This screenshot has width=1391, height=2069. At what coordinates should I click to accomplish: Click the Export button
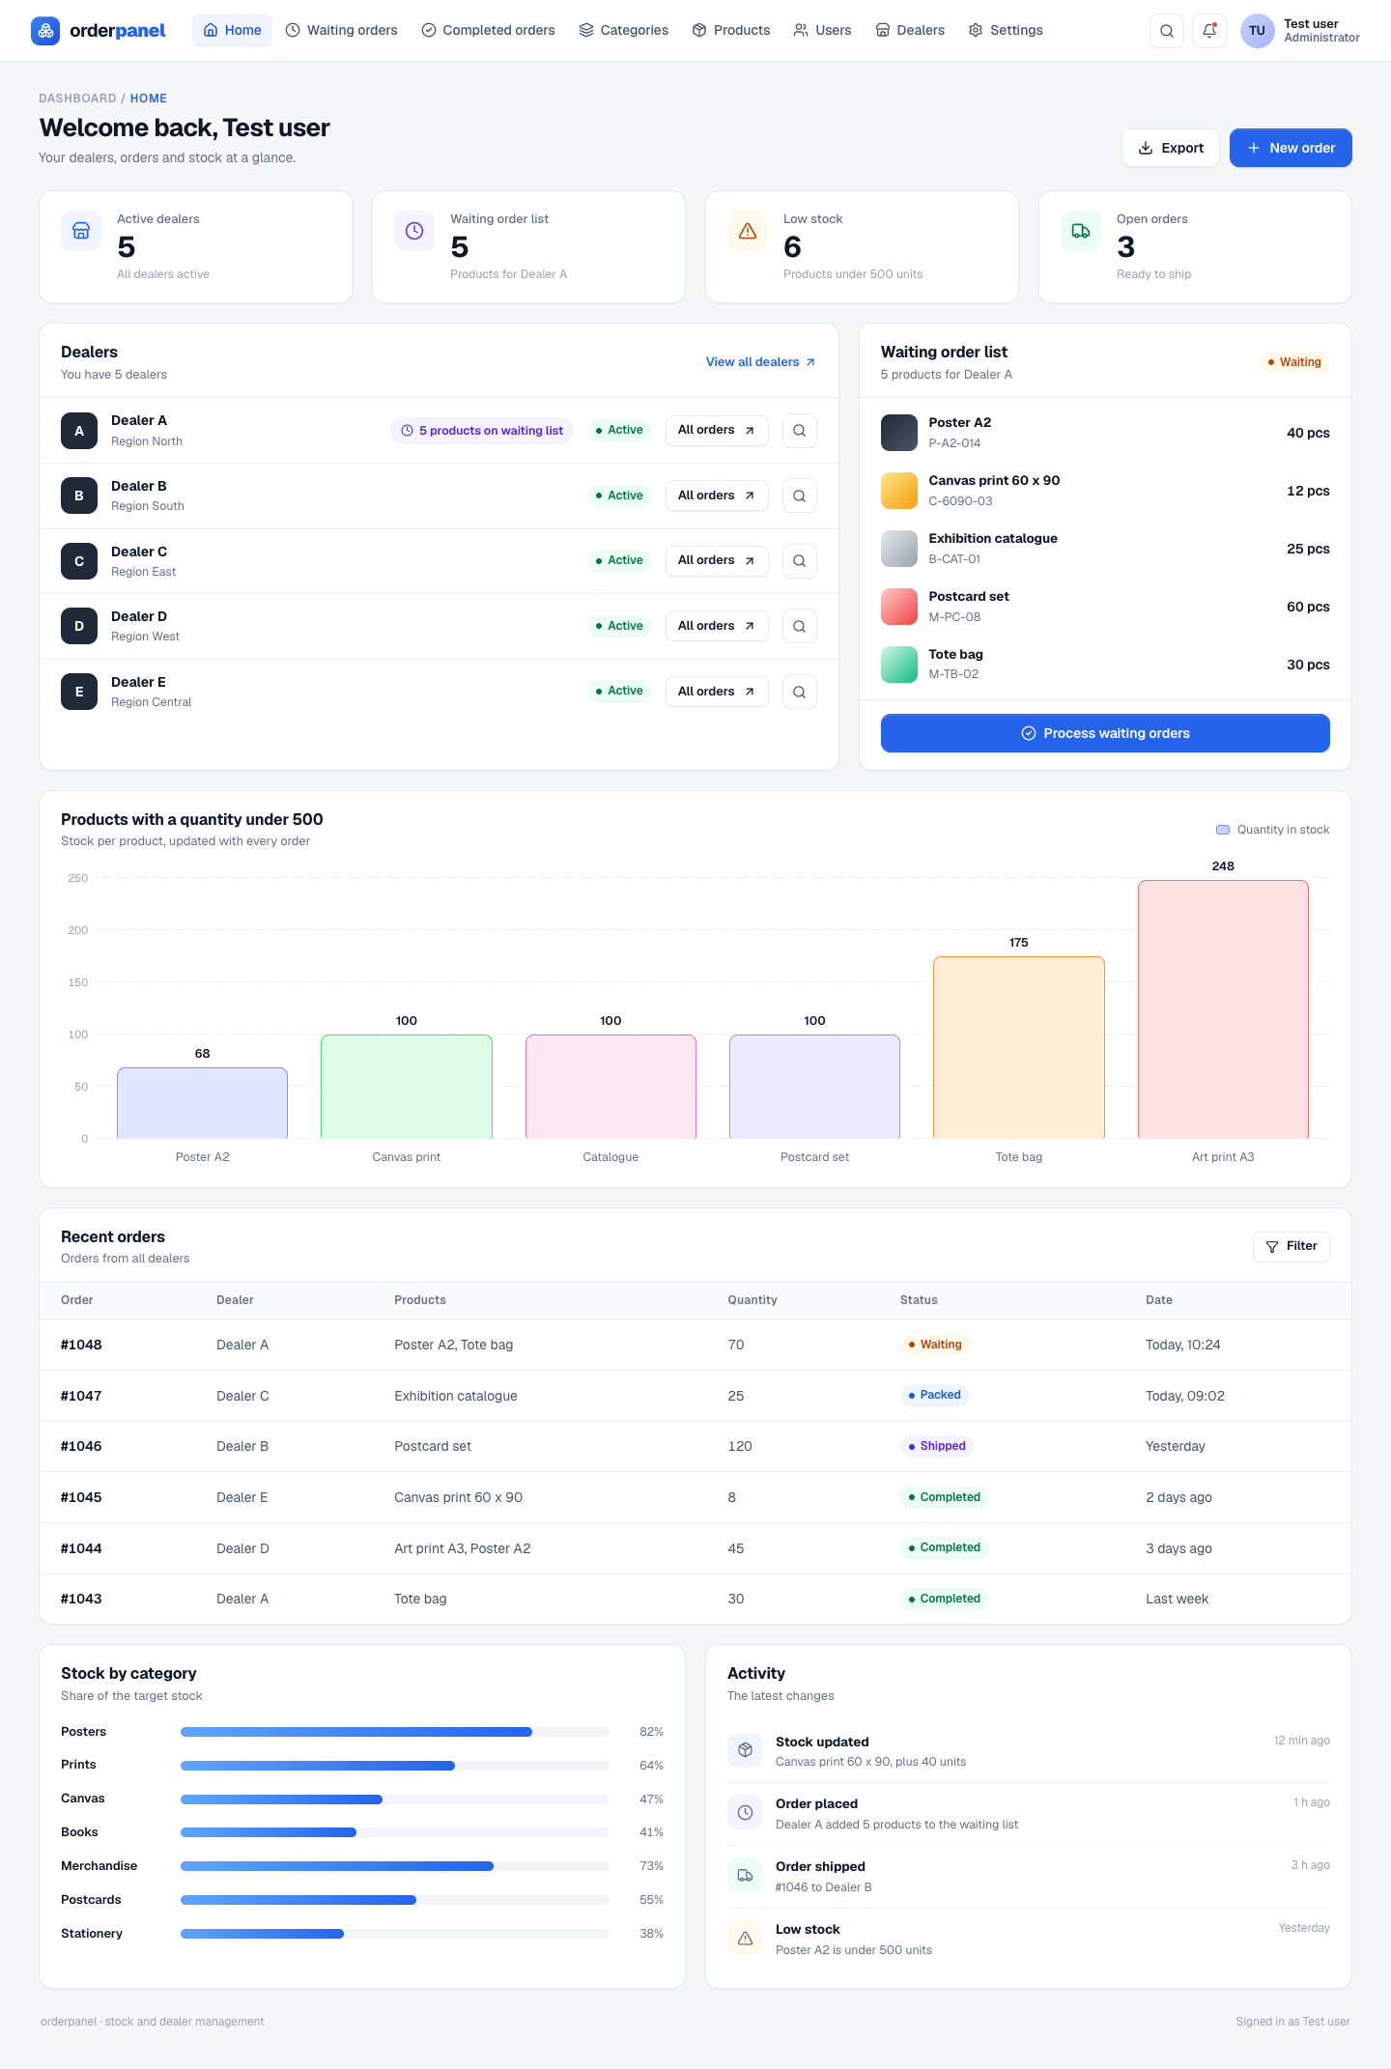(1171, 148)
